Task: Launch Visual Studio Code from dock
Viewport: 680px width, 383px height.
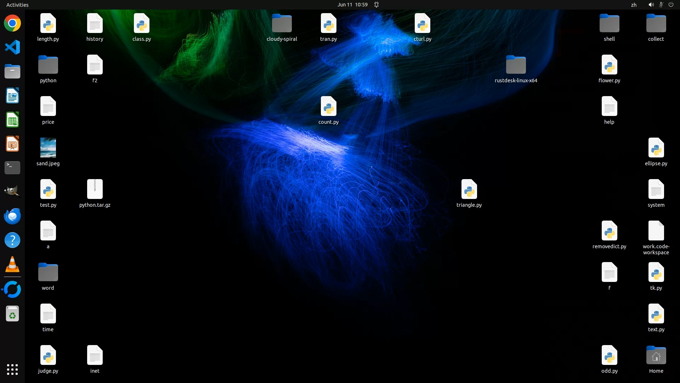Action: coord(12,47)
